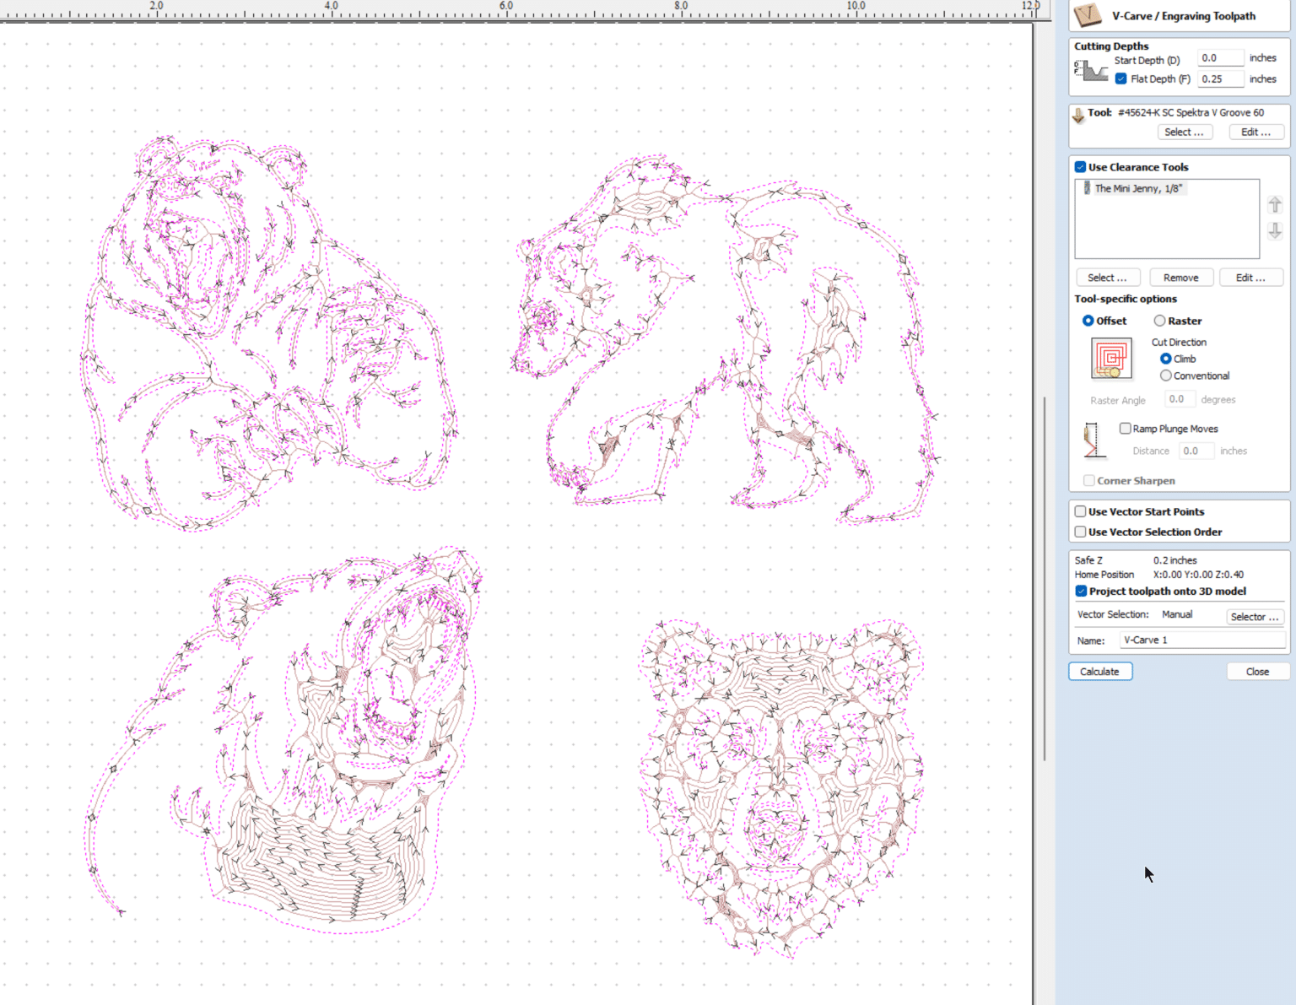Click the roaring bear head vector
Screen dimensions: 1296x1005
(x=283, y=738)
